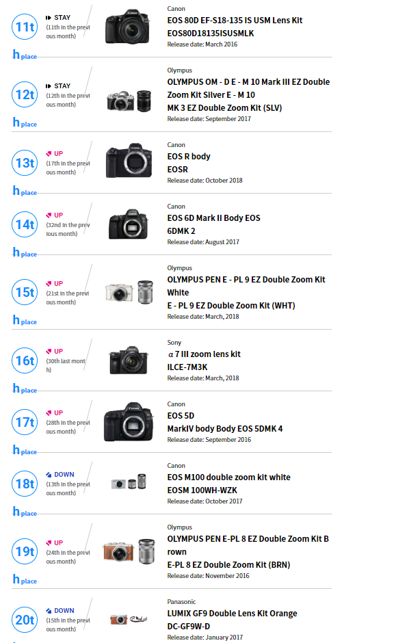Click the 13th place rank badge
Screen dimensions: 396x643
[x=25, y=163]
